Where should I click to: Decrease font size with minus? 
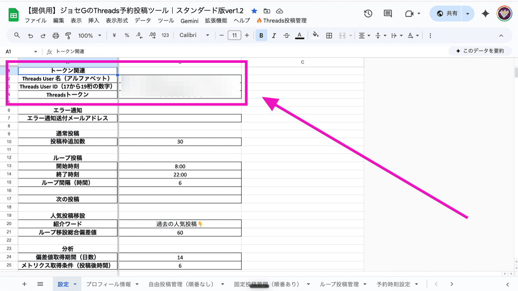click(x=221, y=35)
